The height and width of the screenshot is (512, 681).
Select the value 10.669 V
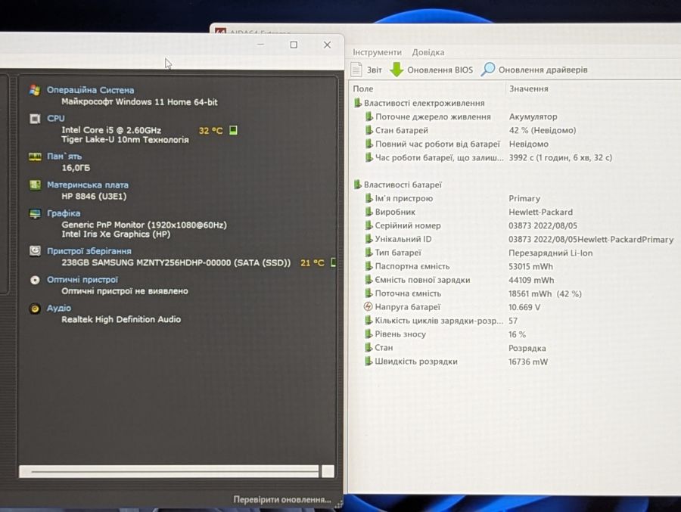(524, 307)
